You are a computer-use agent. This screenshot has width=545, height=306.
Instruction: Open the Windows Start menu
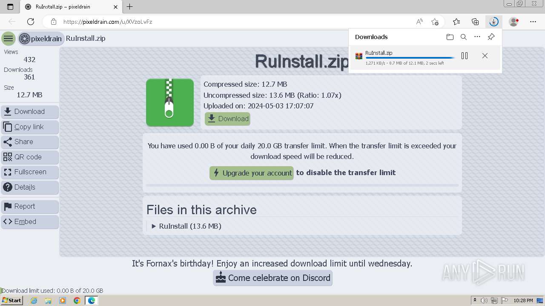12,300
